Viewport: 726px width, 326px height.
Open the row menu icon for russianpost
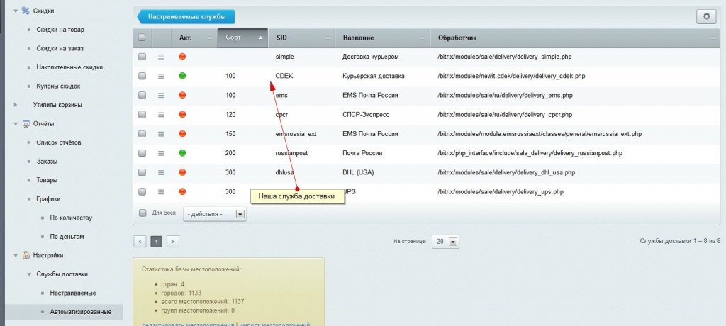[161, 153]
